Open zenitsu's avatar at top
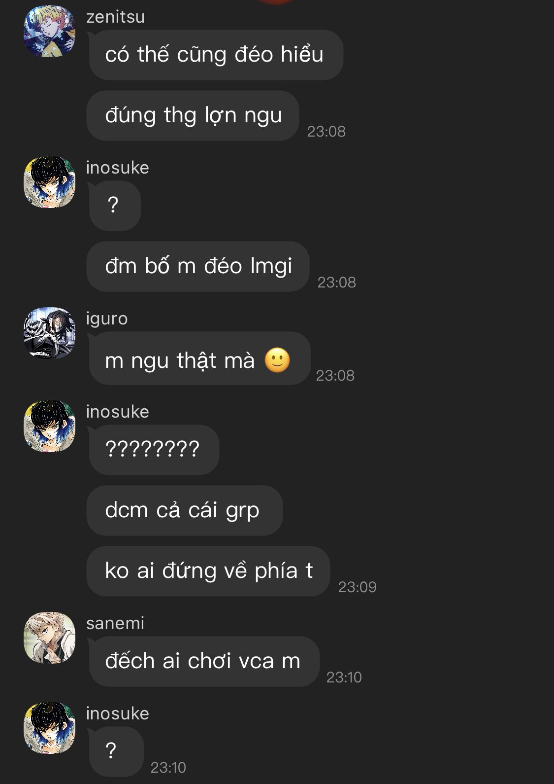 [x=49, y=31]
